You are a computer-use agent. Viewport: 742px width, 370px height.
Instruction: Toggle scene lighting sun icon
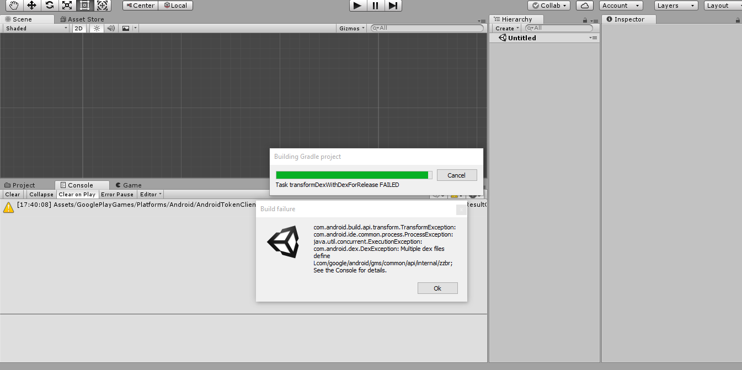click(97, 28)
